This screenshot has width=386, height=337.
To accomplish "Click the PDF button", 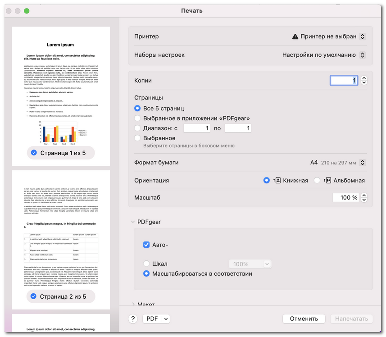I will [152, 319].
